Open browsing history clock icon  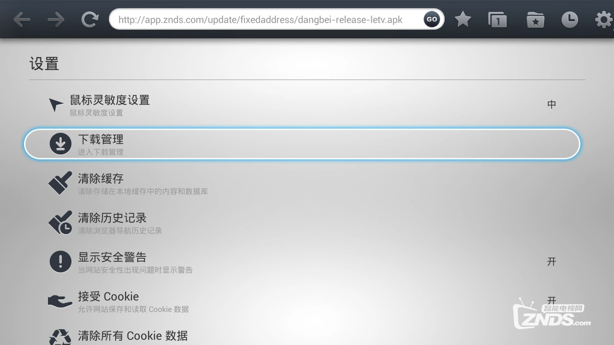pos(569,20)
